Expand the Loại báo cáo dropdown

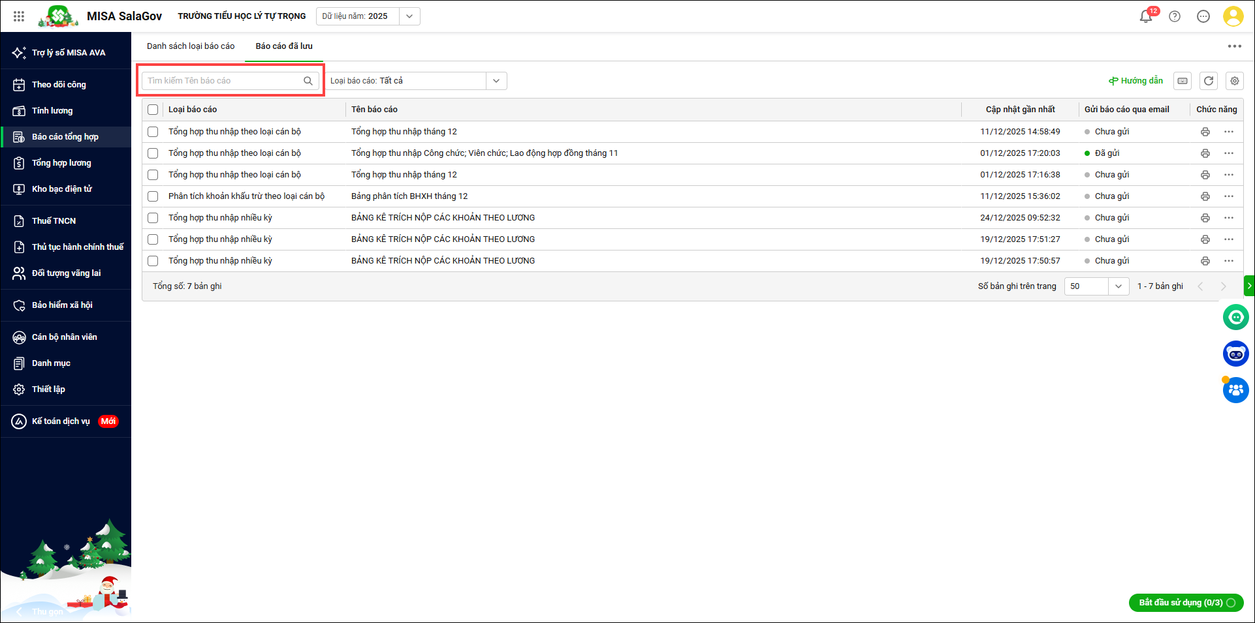[x=496, y=81]
